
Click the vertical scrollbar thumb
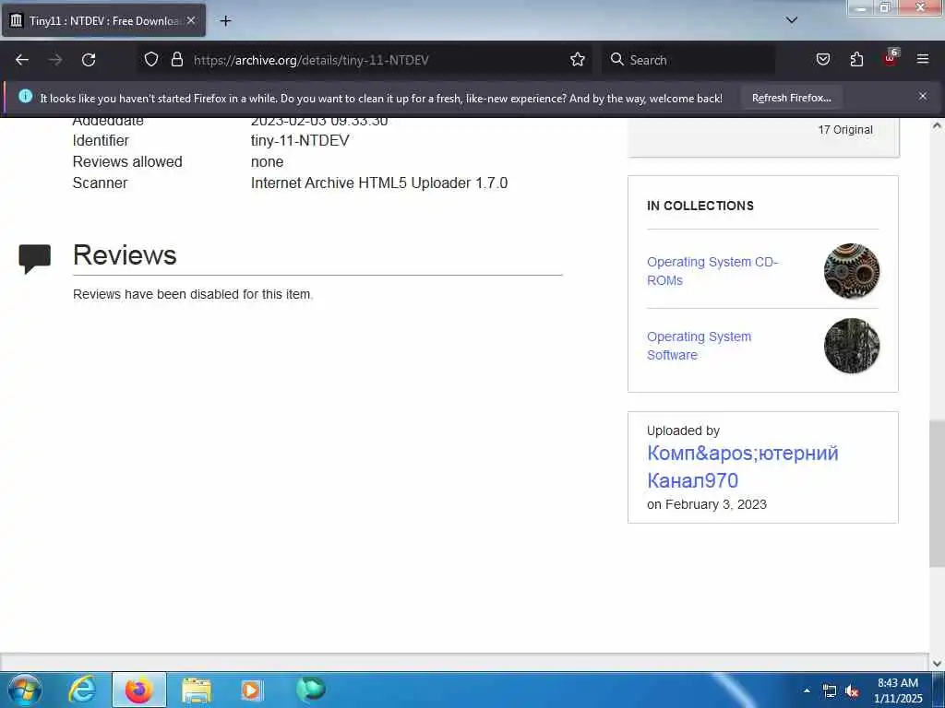click(x=937, y=494)
